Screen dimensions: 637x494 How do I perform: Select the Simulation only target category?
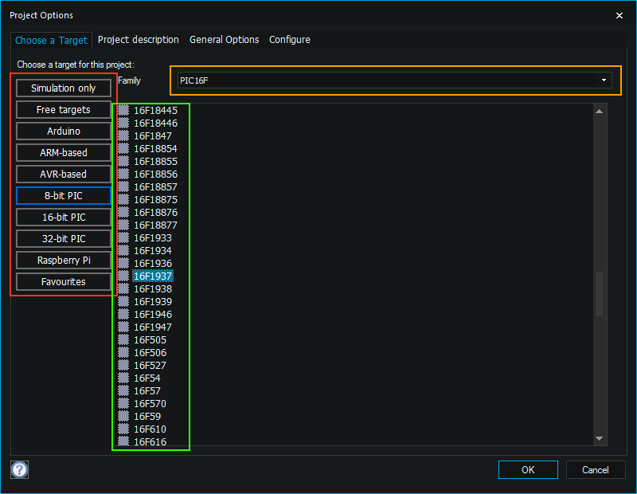pos(64,88)
